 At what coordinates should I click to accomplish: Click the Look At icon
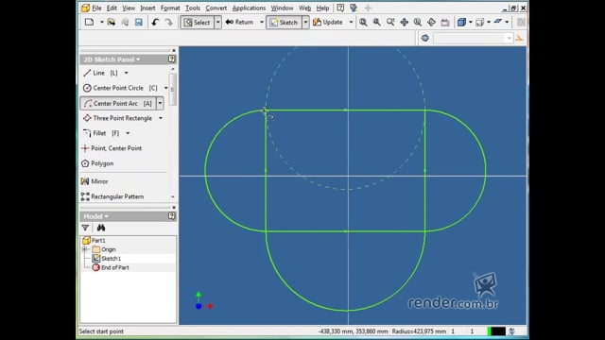445,23
